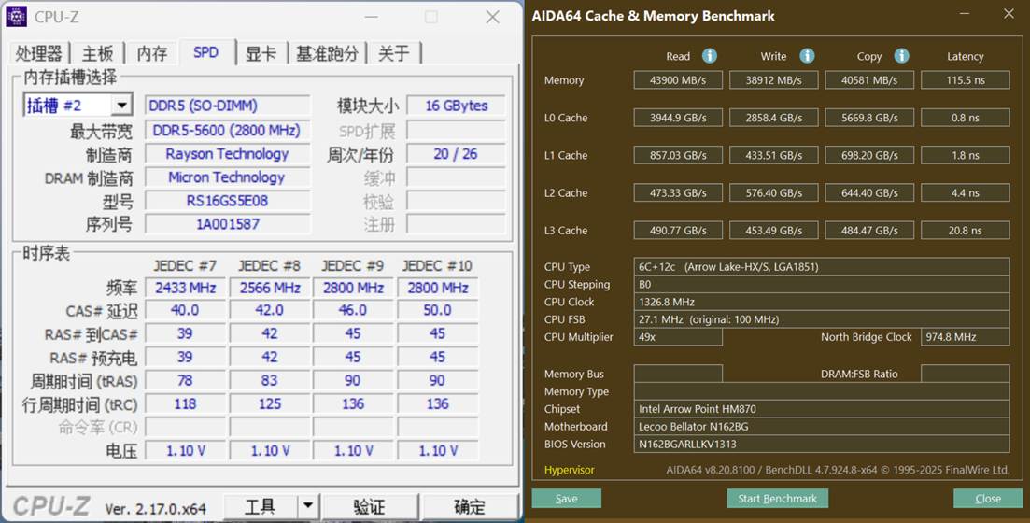This screenshot has width=1030, height=523.
Task: Click the Copy info icon in AIDA64
Action: click(x=902, y=56)
